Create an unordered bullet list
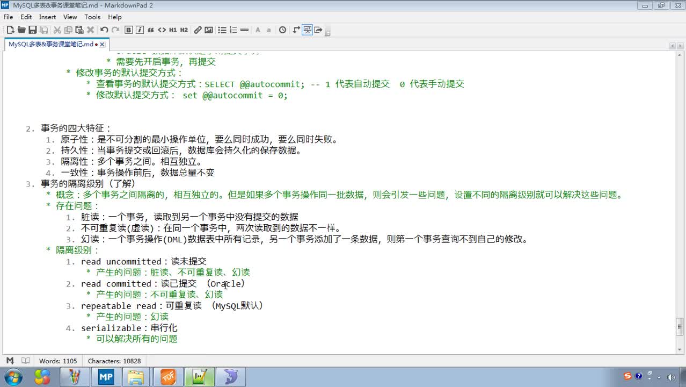The height and width of the screenshot is (387, 686). (222, 30)
